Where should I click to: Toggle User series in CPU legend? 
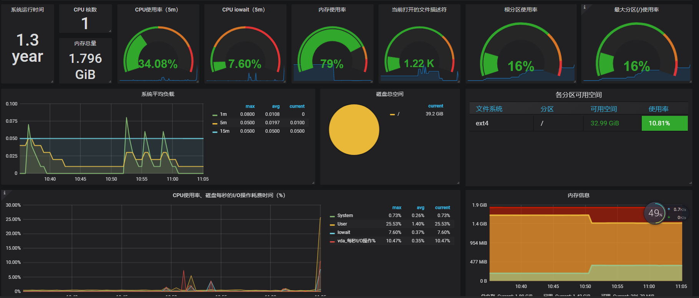(x=342, y=224)
